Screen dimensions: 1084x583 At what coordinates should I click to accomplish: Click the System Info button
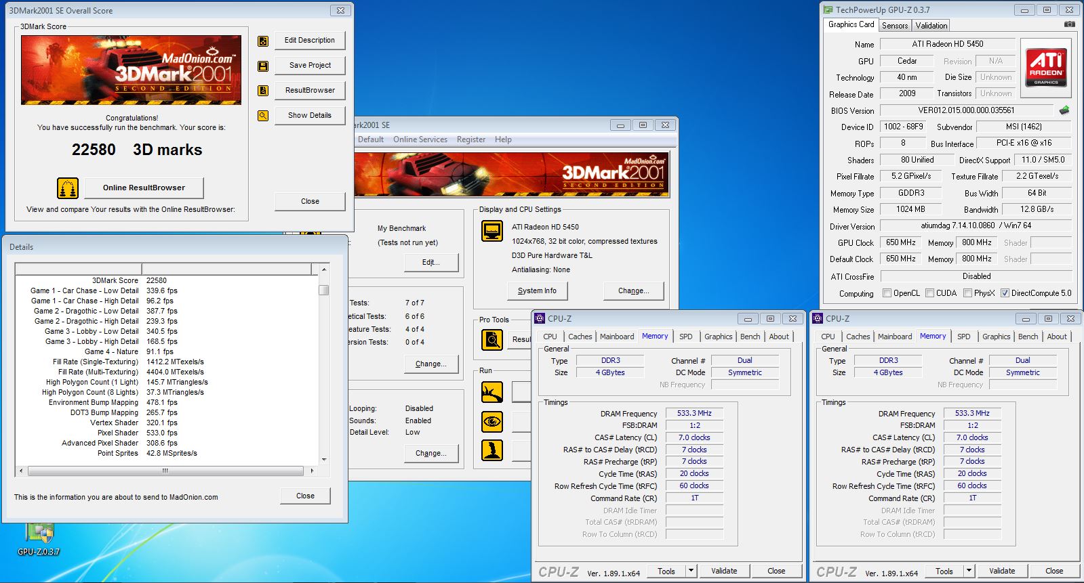coord(537,291)
